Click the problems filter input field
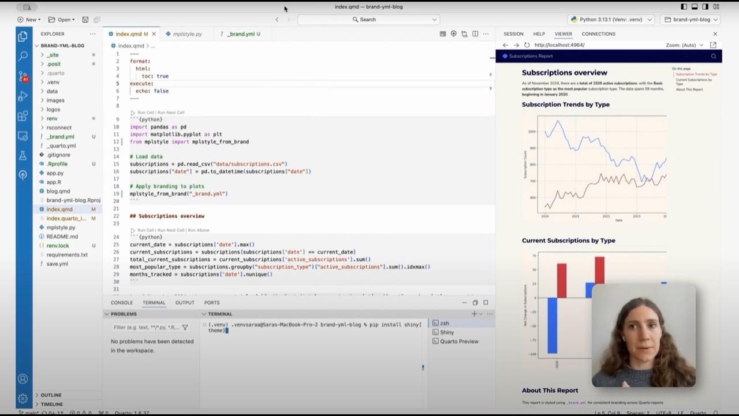This screenshot has width=739, height=416. coord(144,327)
